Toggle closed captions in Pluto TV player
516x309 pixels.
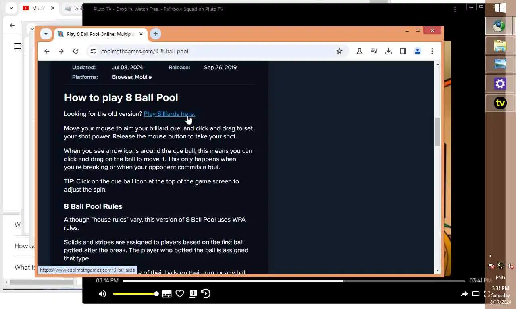167,294
